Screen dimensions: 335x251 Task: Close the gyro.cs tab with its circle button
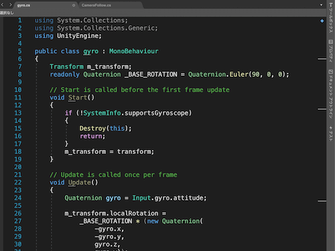[74, 5]
